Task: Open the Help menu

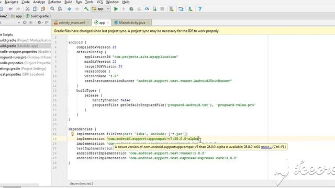Action: 126,2
